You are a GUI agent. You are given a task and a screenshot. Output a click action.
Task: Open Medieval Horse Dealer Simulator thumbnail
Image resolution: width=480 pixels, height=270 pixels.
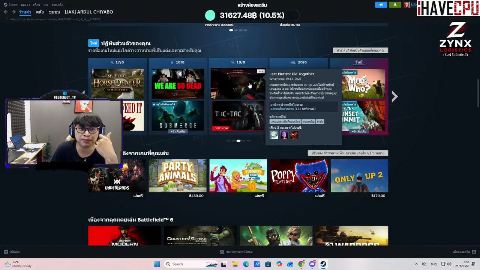coord(117,84)
